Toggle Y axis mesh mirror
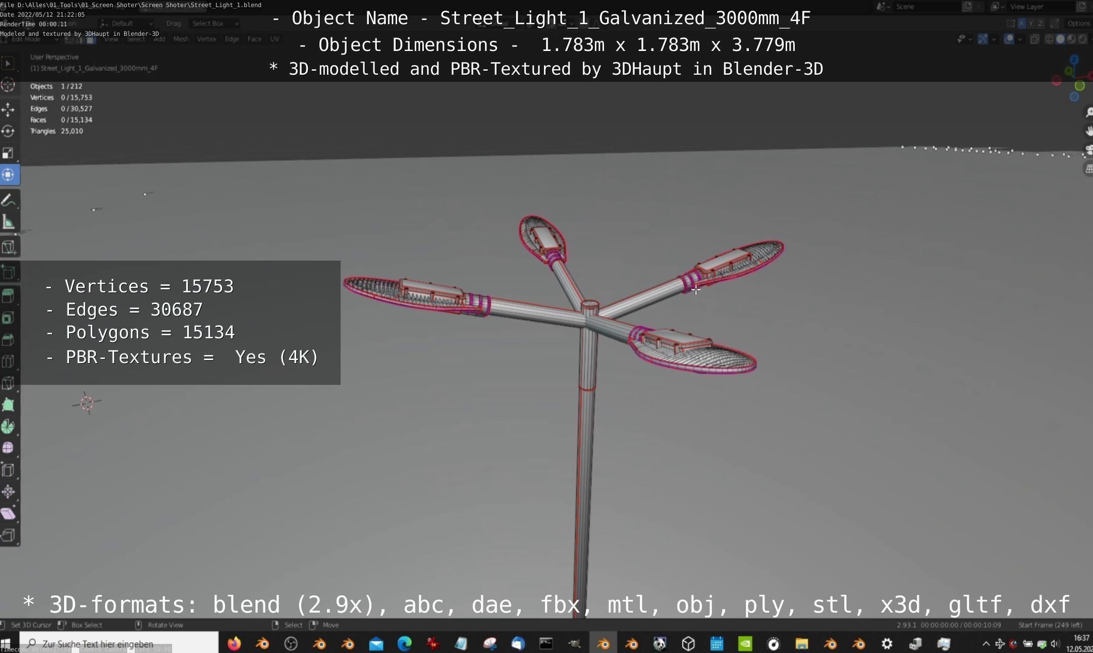Screen dimensions: 1093x653 pos(1031,24)
